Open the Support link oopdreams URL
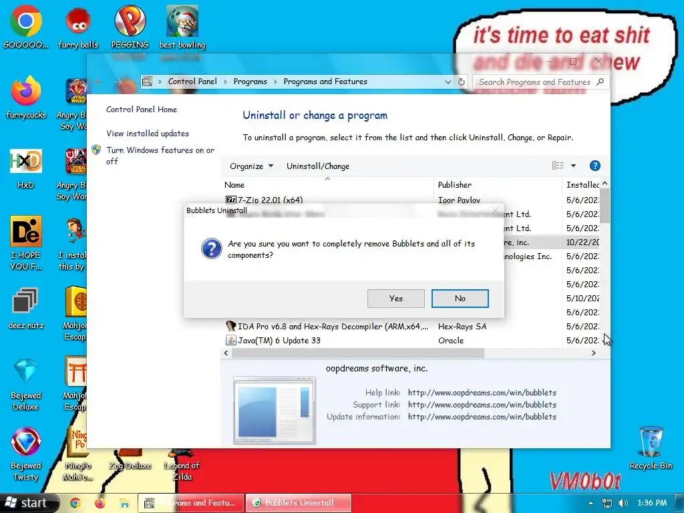 (482, 405)
